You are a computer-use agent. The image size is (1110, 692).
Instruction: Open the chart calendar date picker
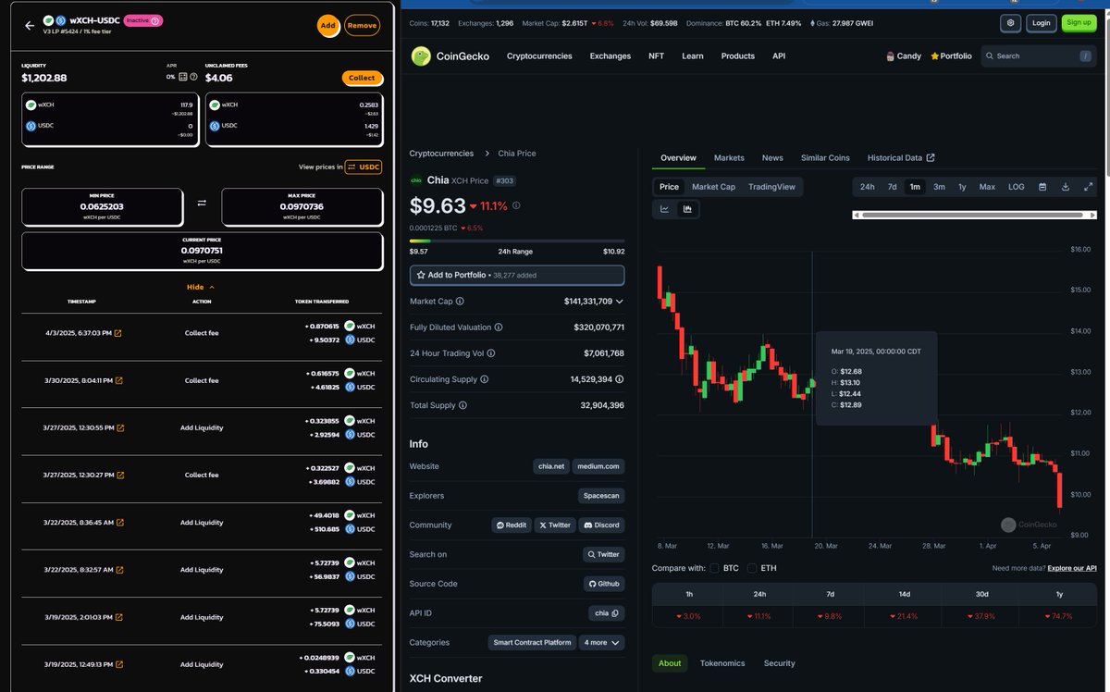(x=1042, y=186)
